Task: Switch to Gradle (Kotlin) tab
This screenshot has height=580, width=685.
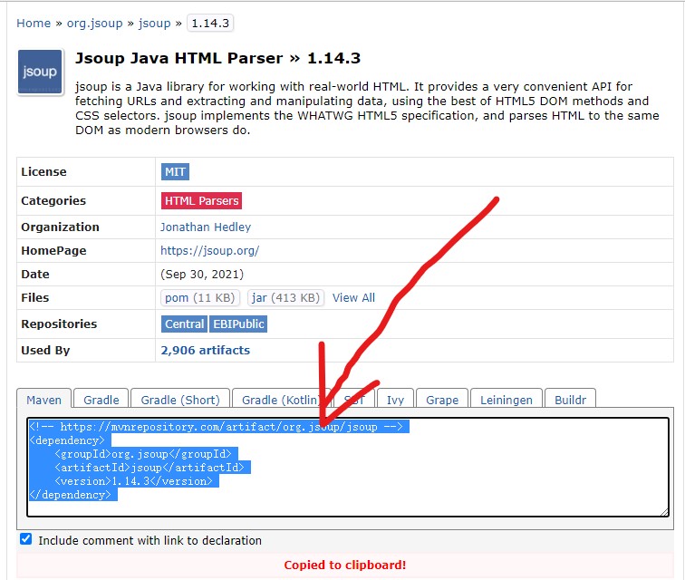Action: click(x=281, y=399)
